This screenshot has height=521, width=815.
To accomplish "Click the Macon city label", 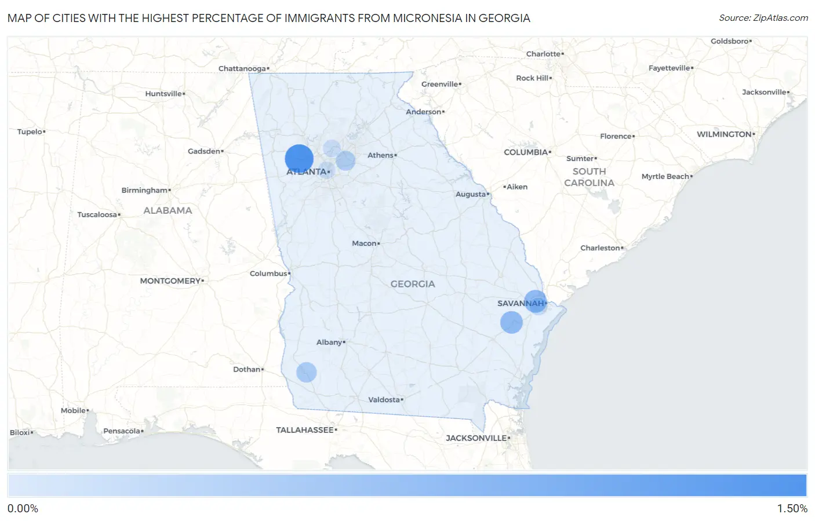I will coord(364,243).
